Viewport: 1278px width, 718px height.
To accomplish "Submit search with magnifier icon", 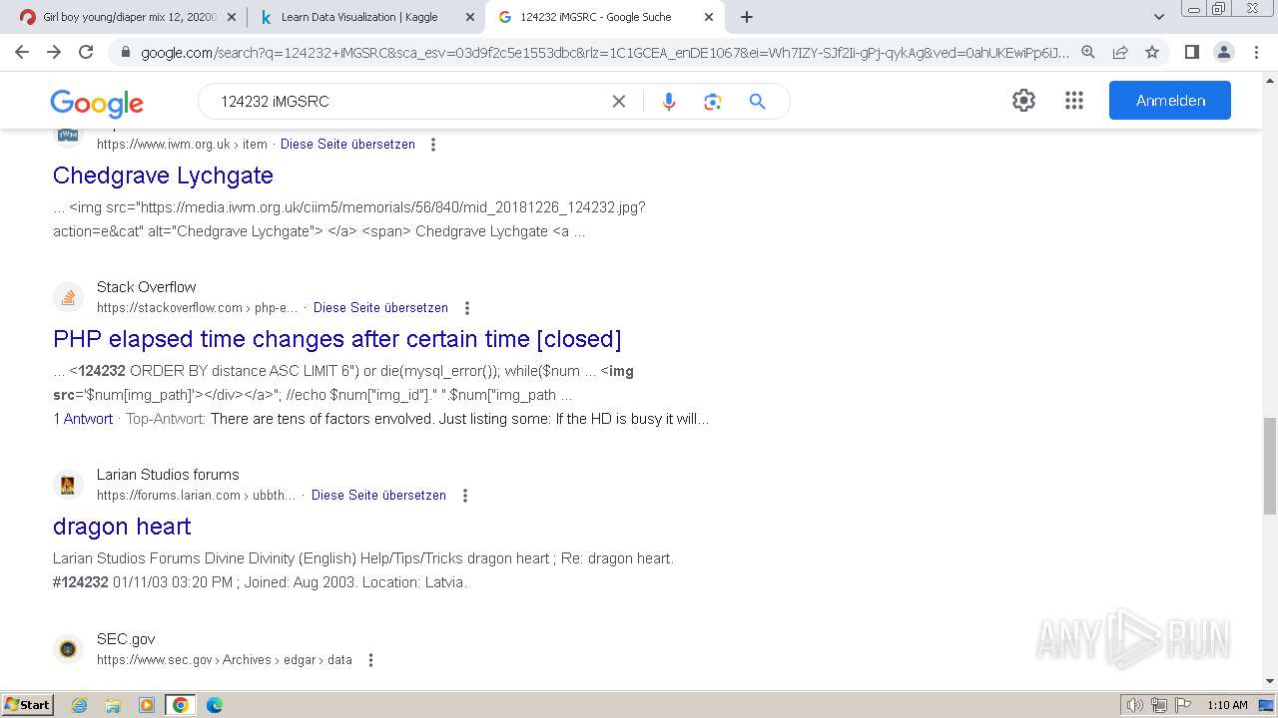I will [x=758, y=101].
